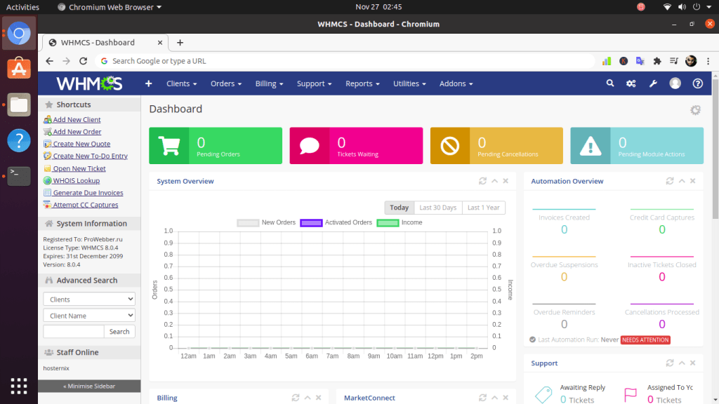This screenshot has height=404, width=719.
Task: Reload the browser page
Action: coord(83,61)
